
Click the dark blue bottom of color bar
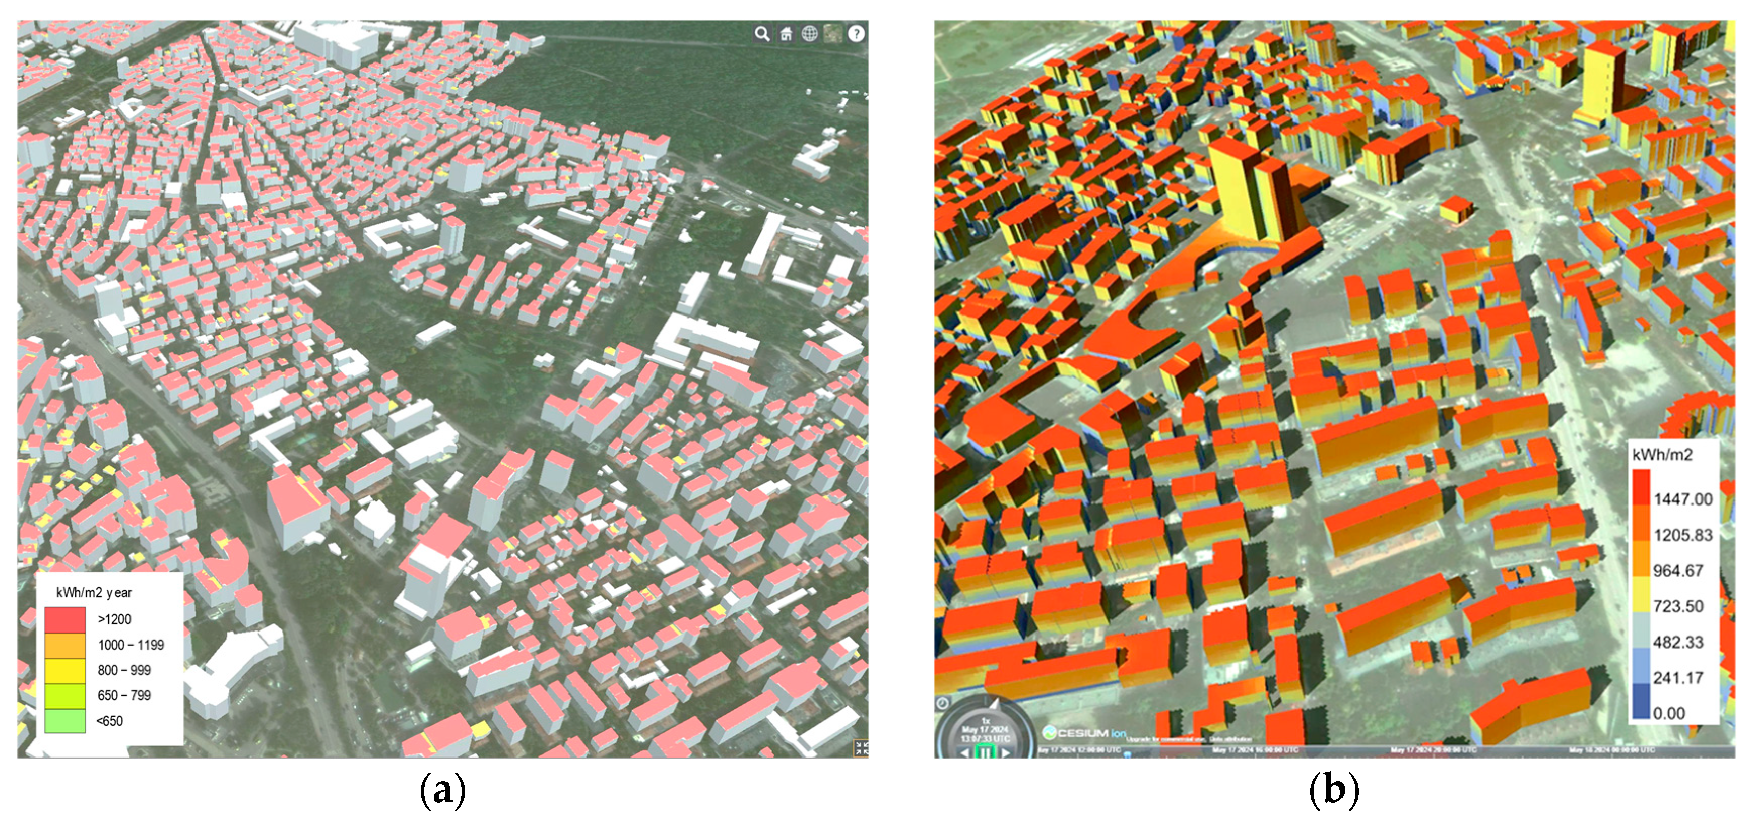[1642, 702]
